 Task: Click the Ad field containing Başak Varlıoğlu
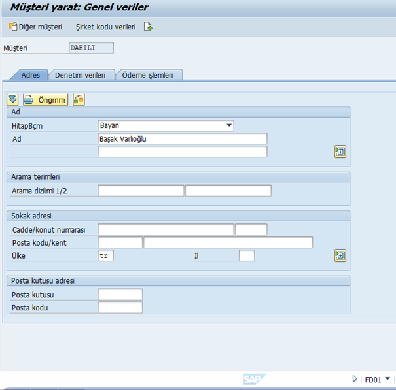[182, 138]
